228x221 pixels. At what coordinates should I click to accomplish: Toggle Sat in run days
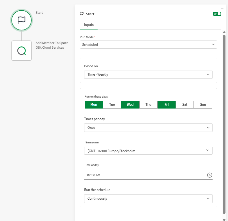point(185,105)
